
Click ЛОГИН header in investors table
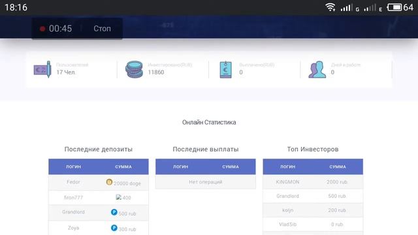(287, 167)
